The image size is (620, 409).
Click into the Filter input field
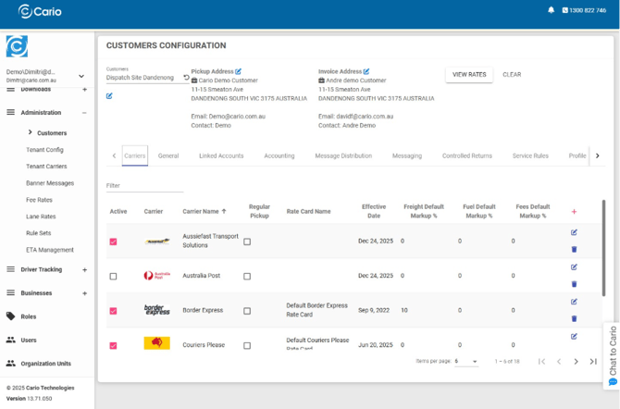[x=143, y=186]
